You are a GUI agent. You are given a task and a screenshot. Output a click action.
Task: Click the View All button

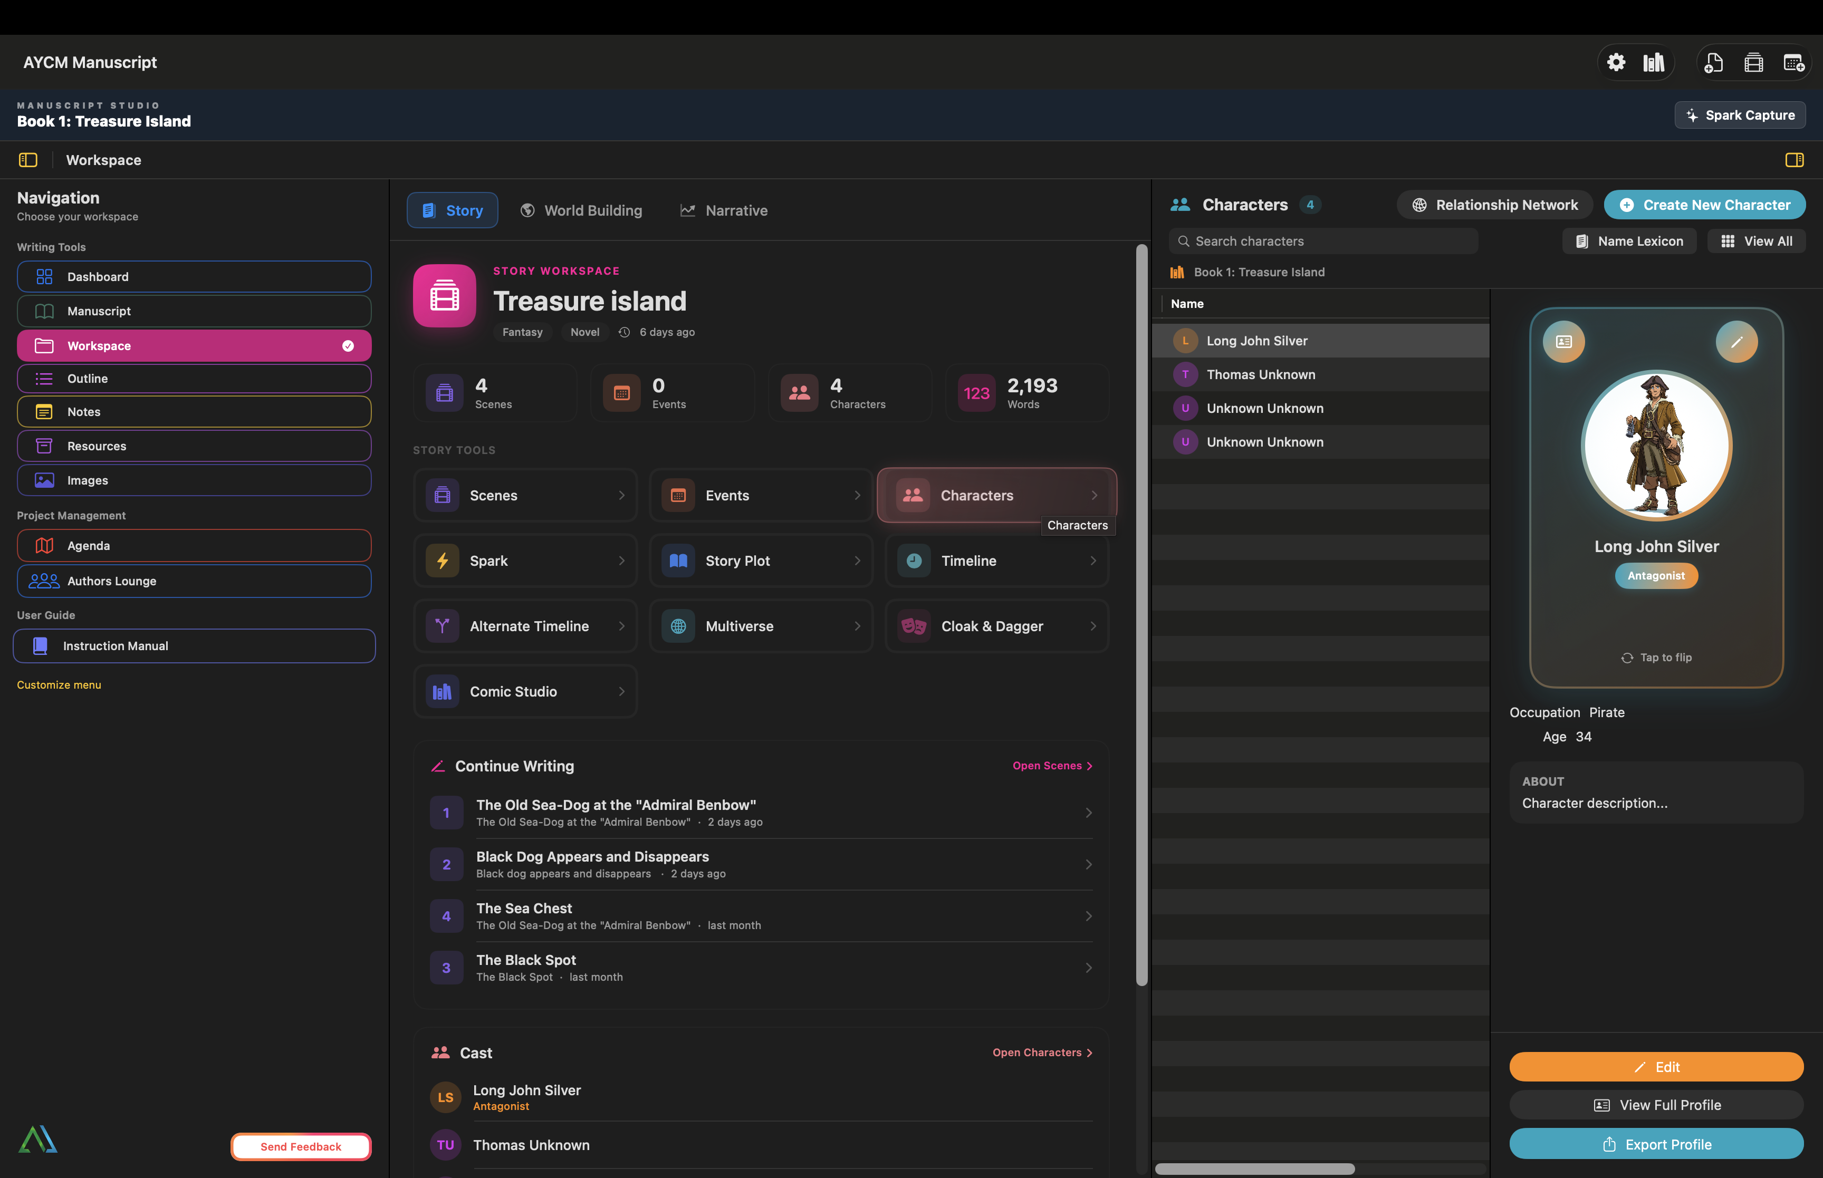[x=1757, y=241]
